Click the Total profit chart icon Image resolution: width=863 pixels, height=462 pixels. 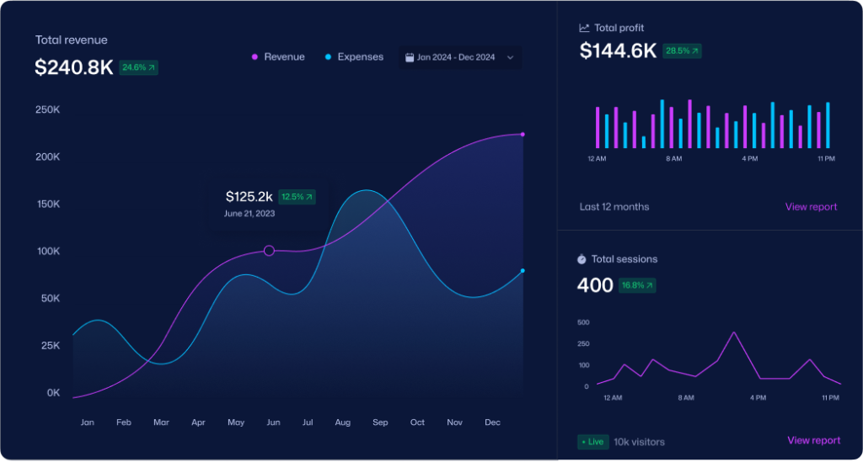coord(584,28)
